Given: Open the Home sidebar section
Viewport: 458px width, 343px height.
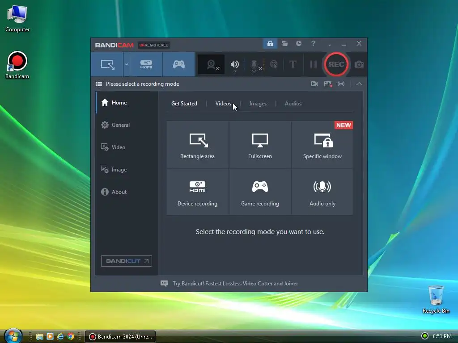Looking at the screenshot, I should click(x=127, y=103).
